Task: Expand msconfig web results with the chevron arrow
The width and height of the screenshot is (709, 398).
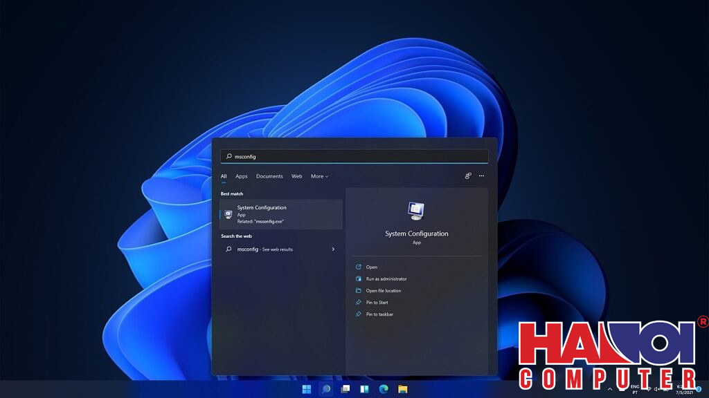Action: point(333,249)
